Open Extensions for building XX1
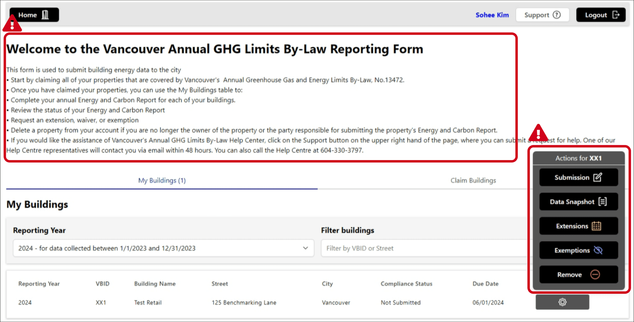Screen dimensions: 634x322 [579, 226]
